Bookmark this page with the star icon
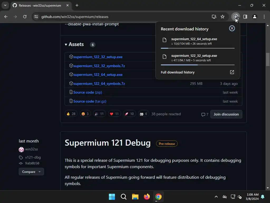 click(x=223, y=17)
